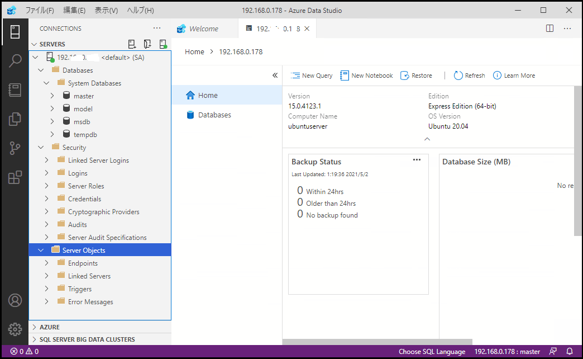Click the dashboard horizontal scrollbar

click(x=377, y=342)
